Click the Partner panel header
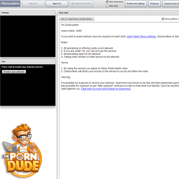Screen dimensions: 179x179 [28, 13]
